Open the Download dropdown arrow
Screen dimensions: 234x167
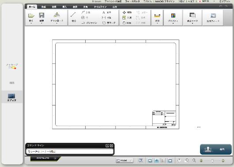57,23
